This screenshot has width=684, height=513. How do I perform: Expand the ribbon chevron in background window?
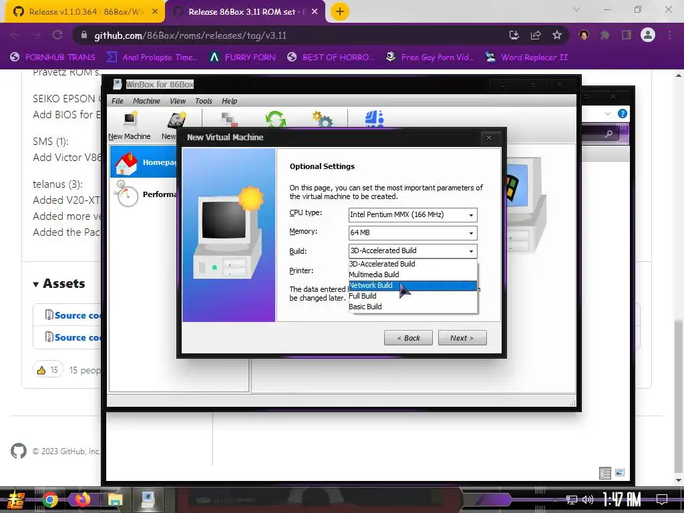(608, 114)
